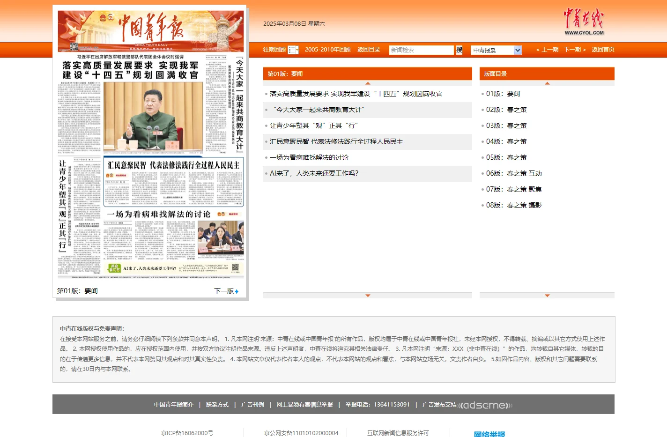Click the newspaper masthead 中国青年报 on the page image
The width and height of the screenshot is (667, 437).
(x=151, y=28)
